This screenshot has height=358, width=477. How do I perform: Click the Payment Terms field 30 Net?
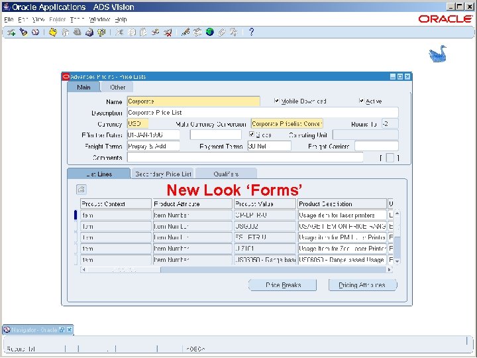tap(269, 146)
